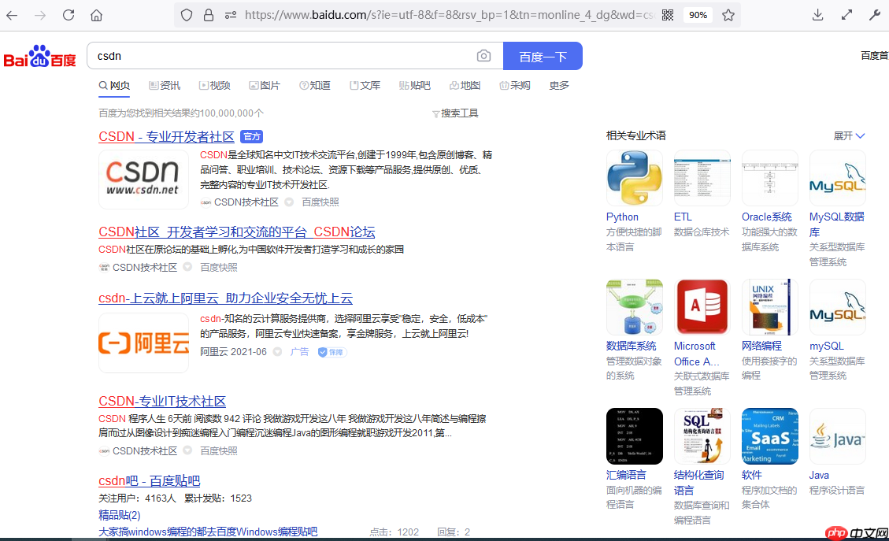The width and height of the screenshot is (889, 541).
Task: Navigate home with the home icon
Action: pyautogui.click(x=94, y=15)
